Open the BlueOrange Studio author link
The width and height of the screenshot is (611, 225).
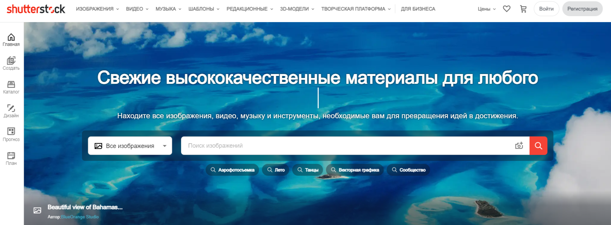pos(80,217)
